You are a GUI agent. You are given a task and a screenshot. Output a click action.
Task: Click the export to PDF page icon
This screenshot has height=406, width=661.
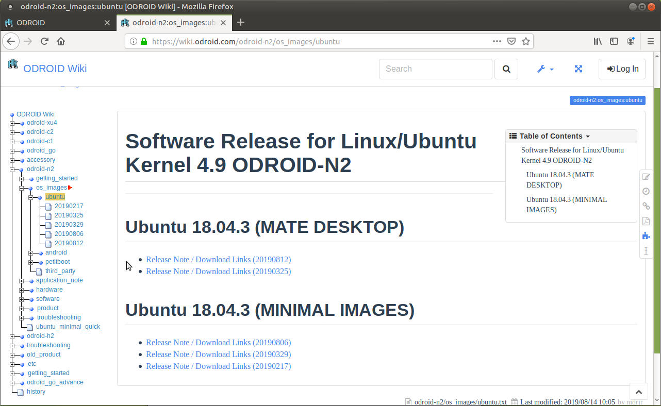coord(646,221)
